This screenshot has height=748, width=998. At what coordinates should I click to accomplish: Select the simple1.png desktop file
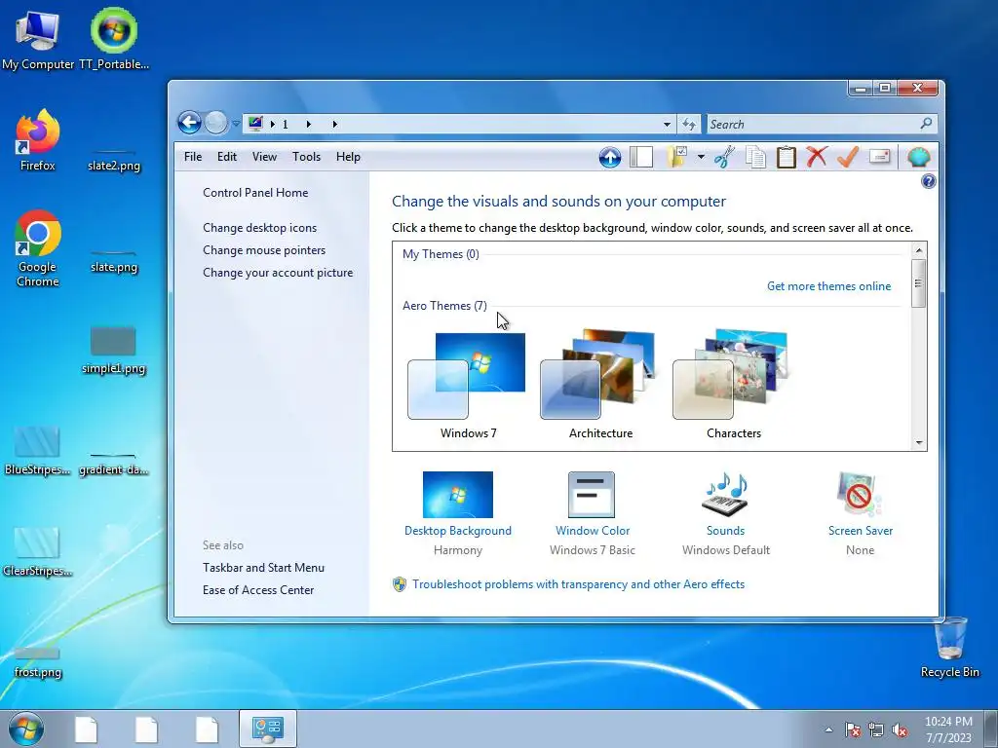(113, 350)
